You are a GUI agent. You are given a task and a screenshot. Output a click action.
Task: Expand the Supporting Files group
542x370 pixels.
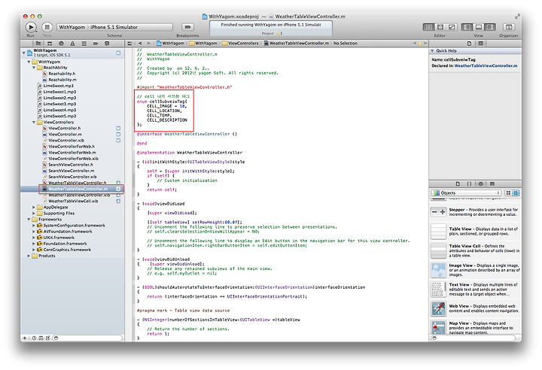(34, 214)
